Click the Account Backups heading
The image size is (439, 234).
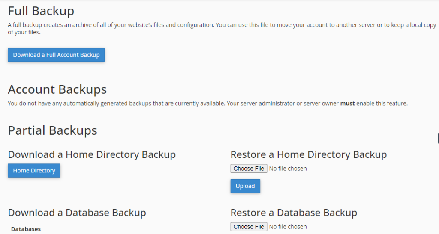pos(57,90)
